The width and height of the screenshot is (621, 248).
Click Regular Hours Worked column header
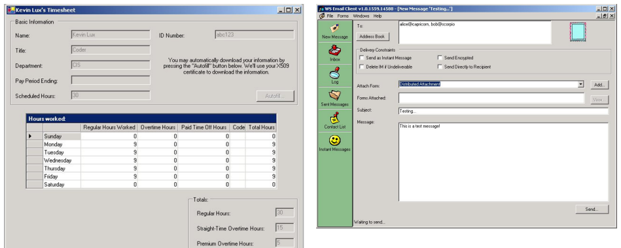109,127
